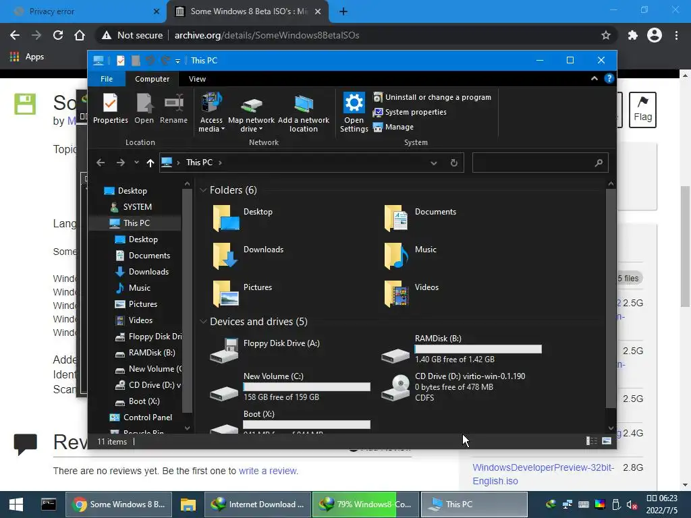The image size is (691, 518).
Task: Select CD Drive (D:) virtio-win drive
Action: [x=453, y=386]
